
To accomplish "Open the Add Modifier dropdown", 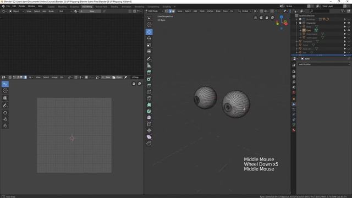I will click(x=324, y=64).
